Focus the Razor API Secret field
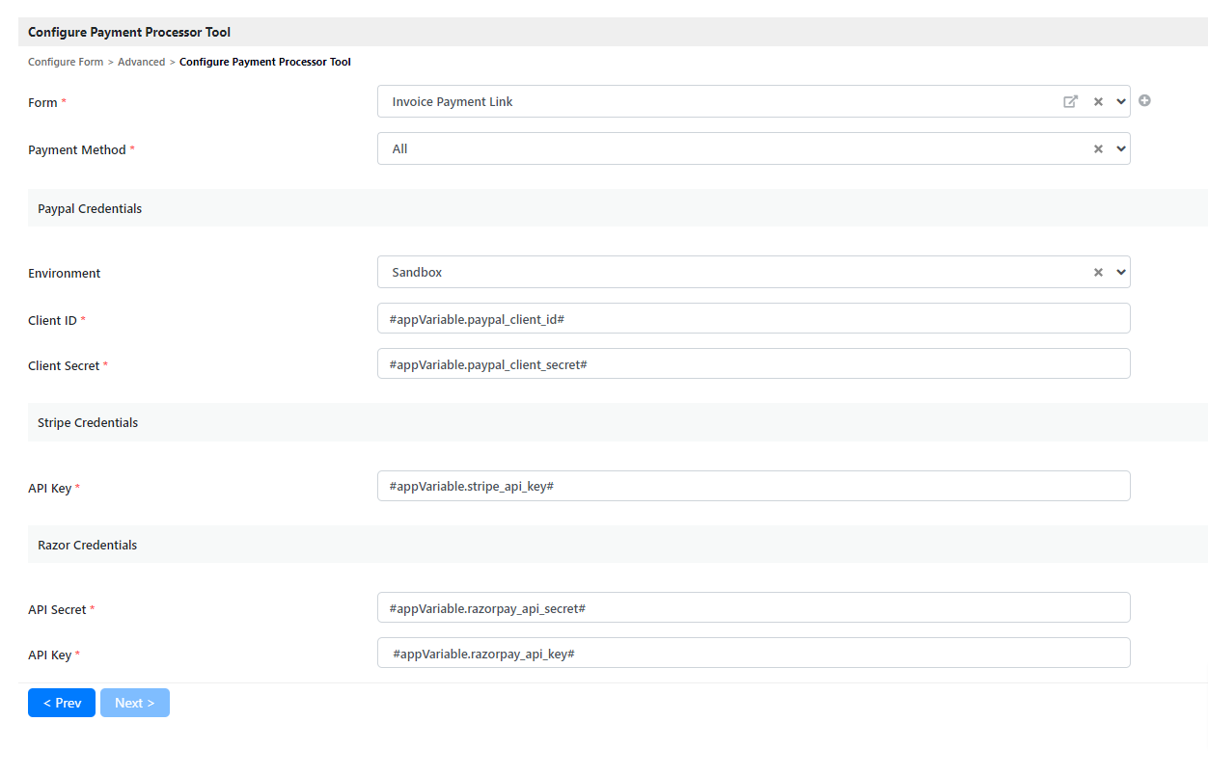The height and width of the screenshot is (775, 1208). pyautogui.click(x=753, y=608)
